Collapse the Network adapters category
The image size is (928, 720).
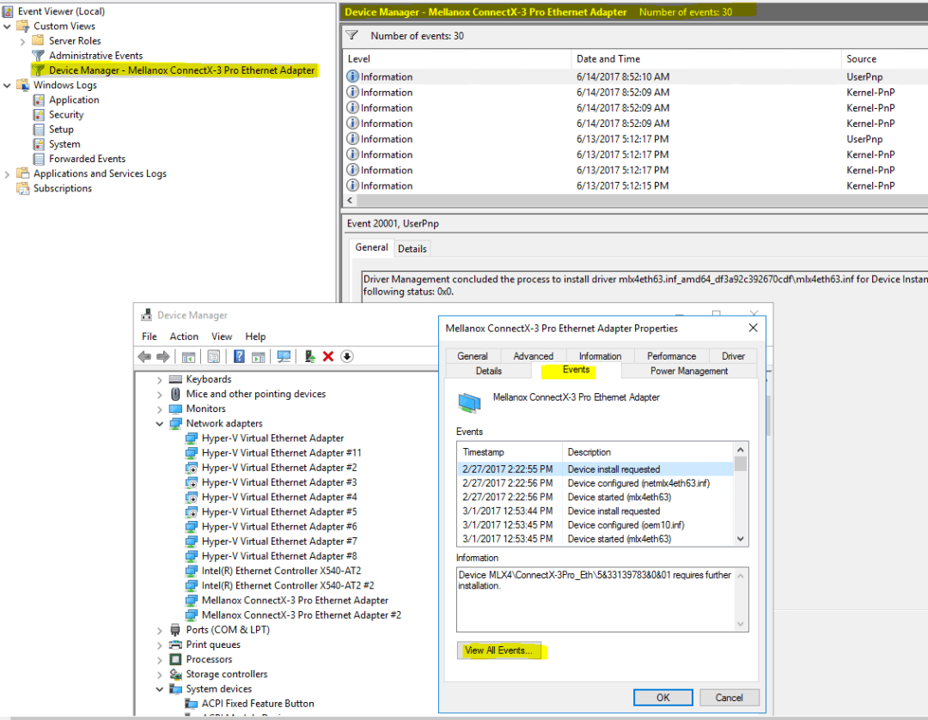(160, 423)
